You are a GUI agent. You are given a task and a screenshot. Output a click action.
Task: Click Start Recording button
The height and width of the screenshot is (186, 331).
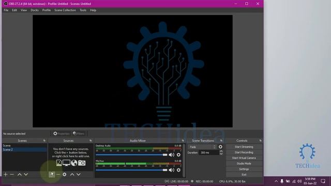click(x=244, y=152)
